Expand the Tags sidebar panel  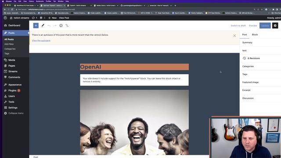pos(260,74)
